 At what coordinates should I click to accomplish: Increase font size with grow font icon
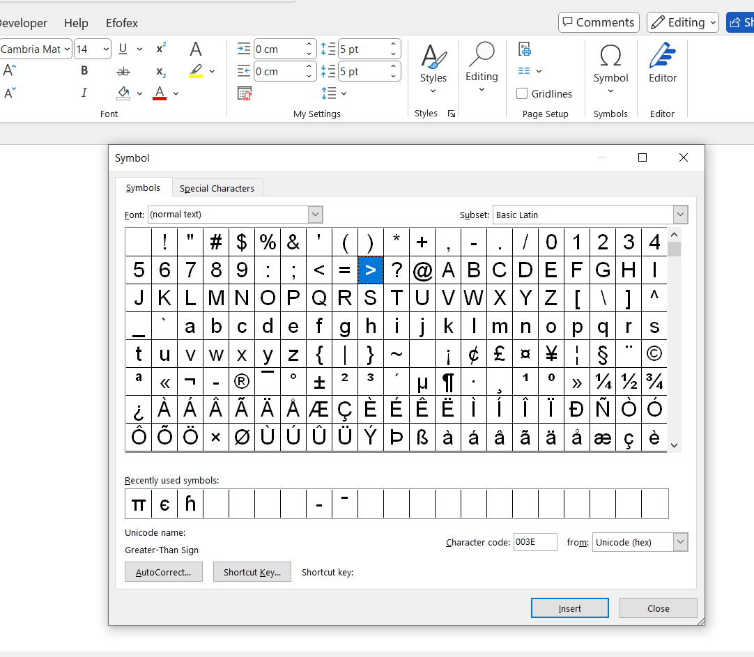[x=10, y=70]
